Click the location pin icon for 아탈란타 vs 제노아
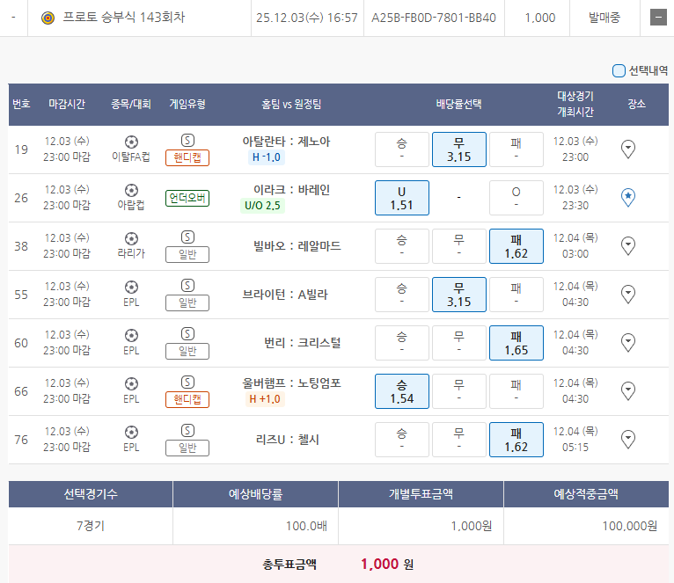Screen dimensions: 674x583 [x=628, y=149]
